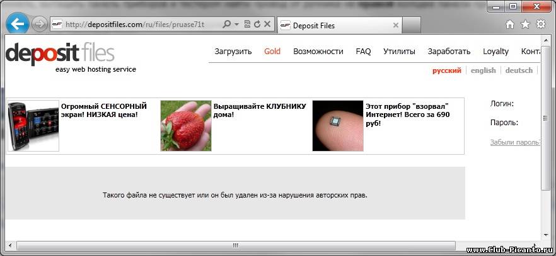This screenshot has width=556, height=256.
Task: Go to the browser Home icon
Action: [x=509, y=24]
